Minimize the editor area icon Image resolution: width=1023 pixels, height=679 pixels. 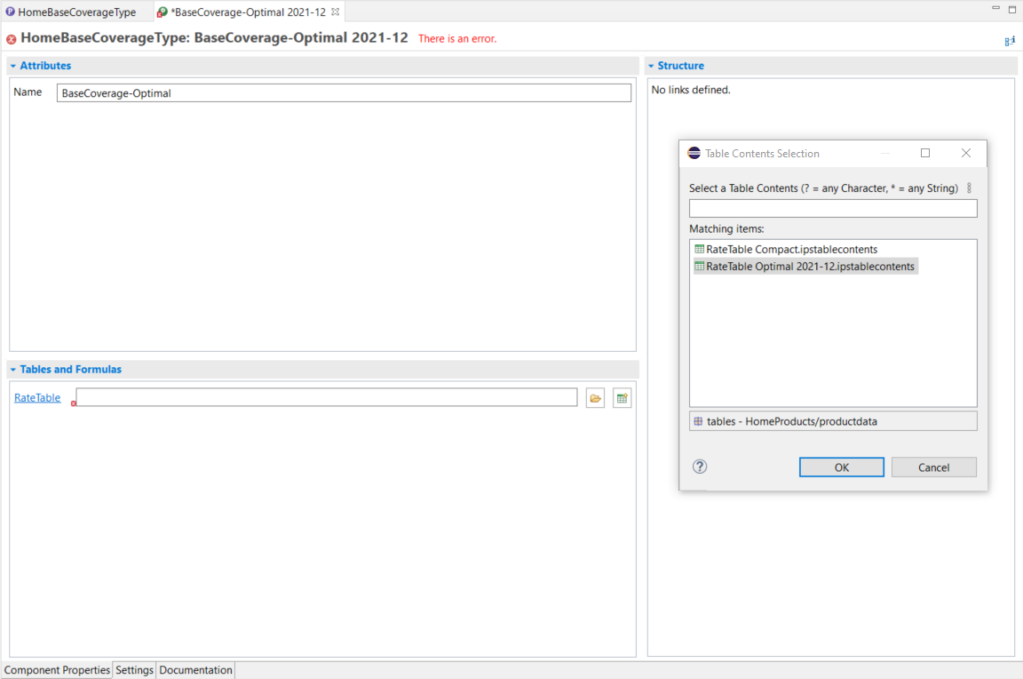click(x=995, y=9)
